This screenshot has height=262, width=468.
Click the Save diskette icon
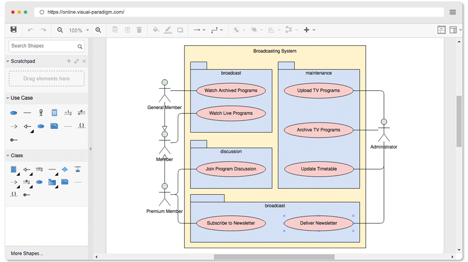(x=13, y=30)
